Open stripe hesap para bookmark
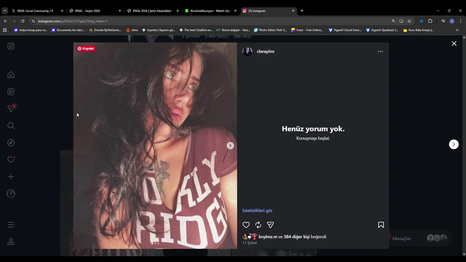This screenshot has width=466, height=262. [x=31, y=30]
